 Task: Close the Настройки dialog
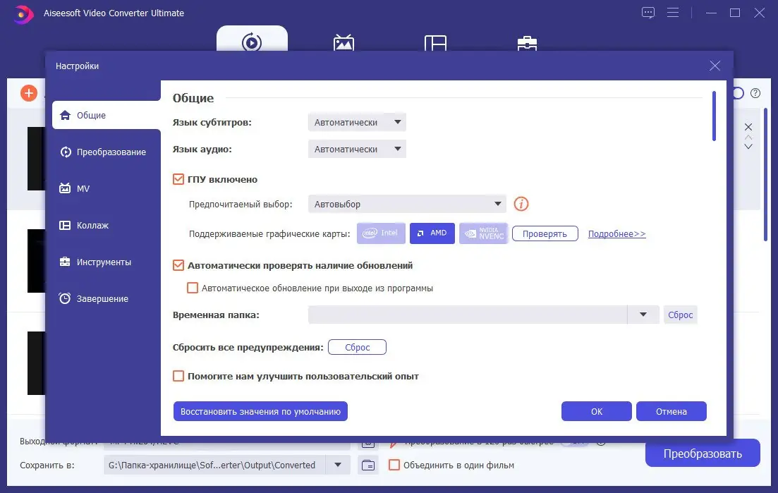[x=715, y=66]
